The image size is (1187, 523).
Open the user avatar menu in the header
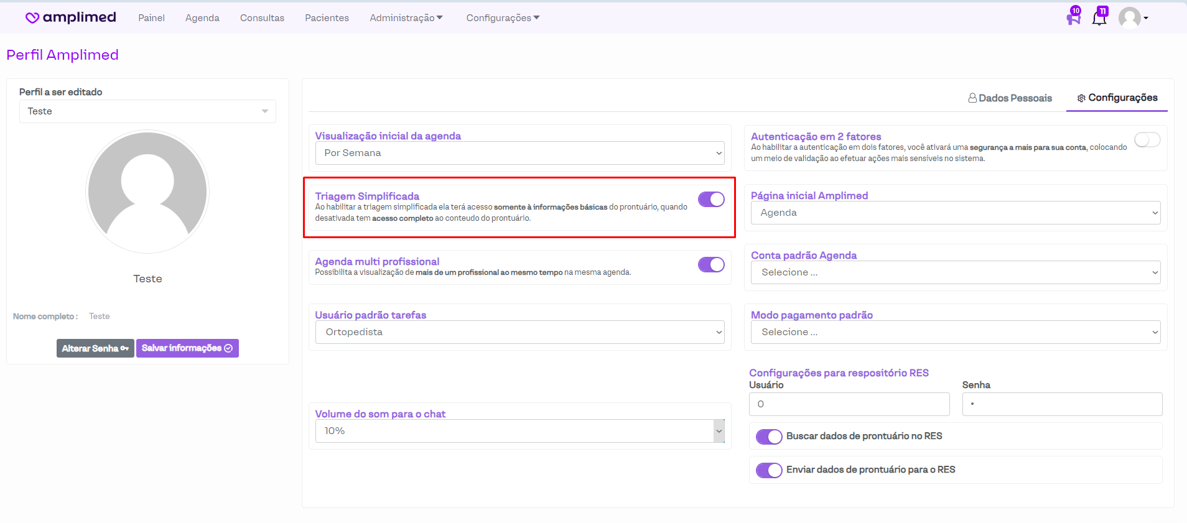click(1132, 18)
